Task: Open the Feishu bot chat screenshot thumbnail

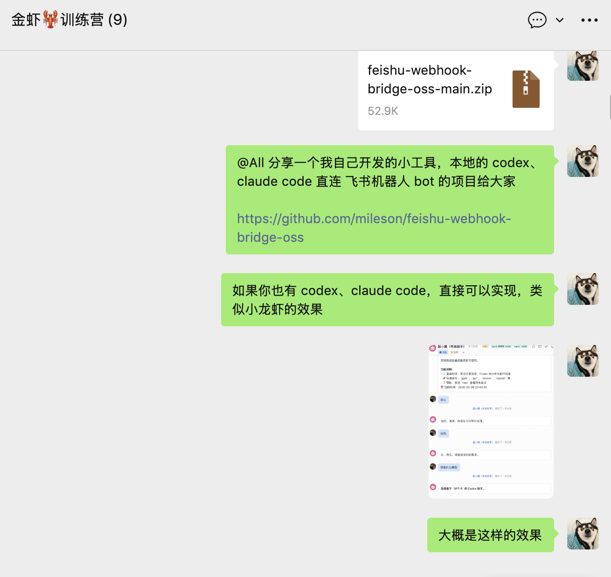Action: (x=491, y=422)
